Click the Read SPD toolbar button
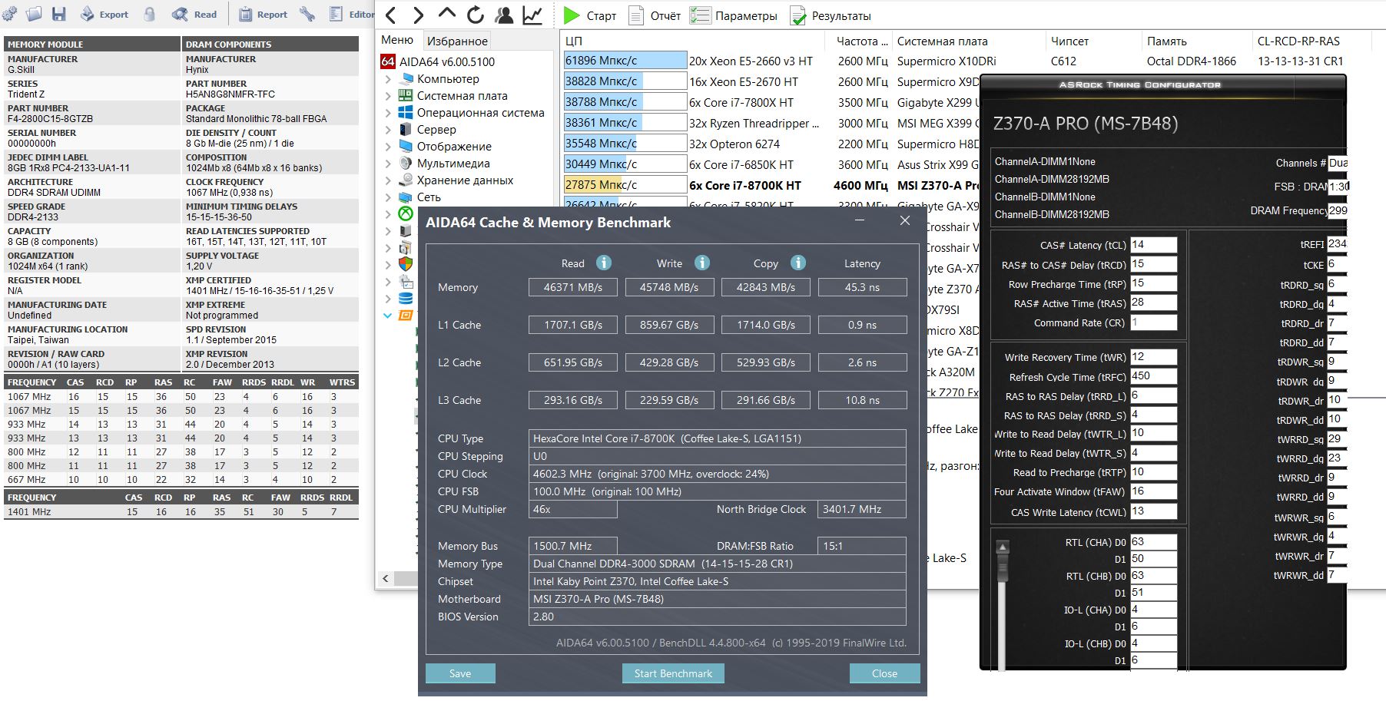1386x701 pixels. tap(194, 14)
